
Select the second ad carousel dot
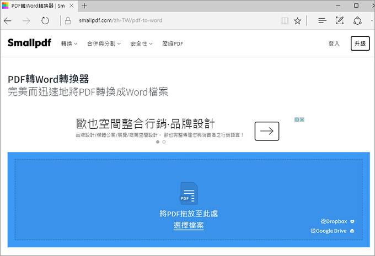tap(164, 142)
